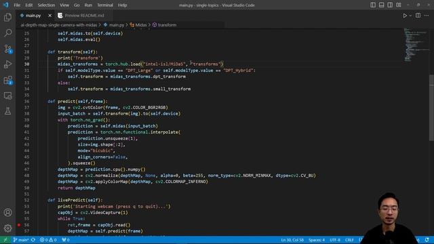Click Spaces: 4 indentation setting
The width and height of the screenshot is (434, 244).
317,240
